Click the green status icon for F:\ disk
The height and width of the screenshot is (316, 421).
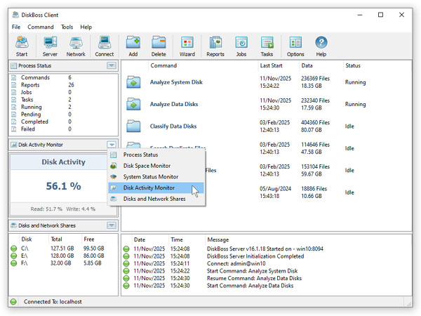click(x=14, y=263)
